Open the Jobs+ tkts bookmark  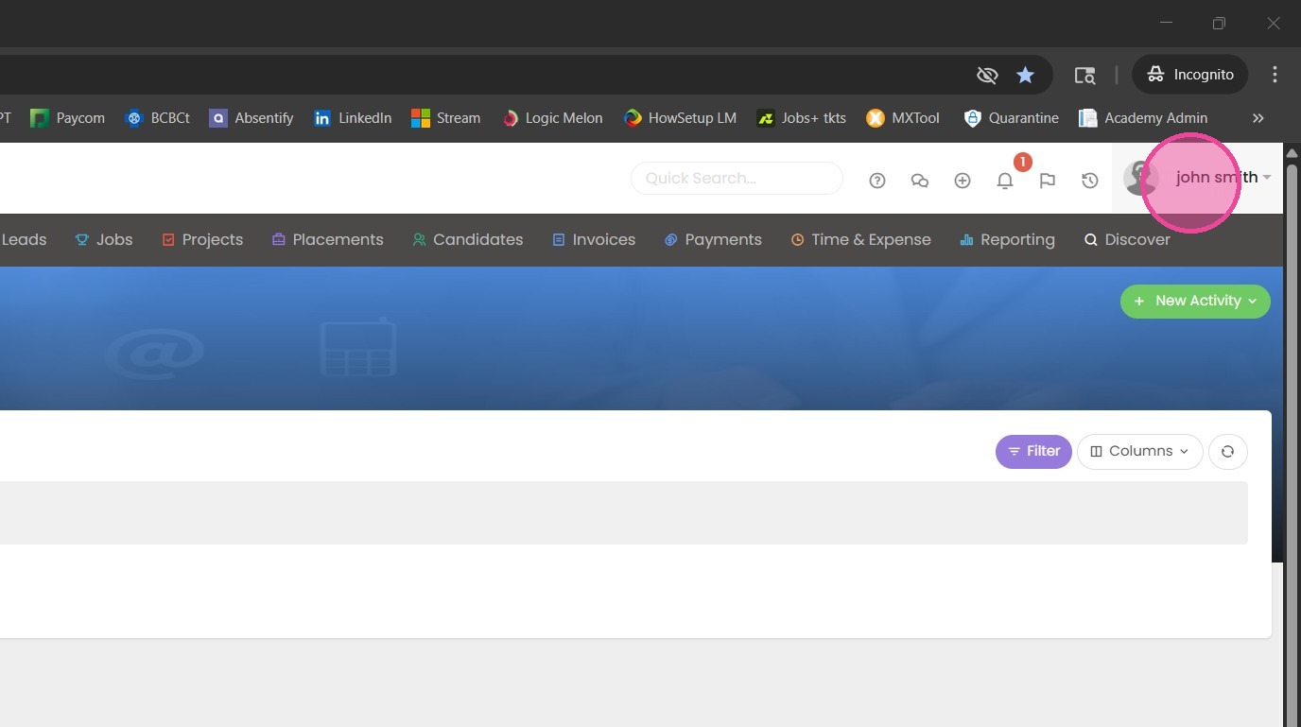[x=801, y=118]
